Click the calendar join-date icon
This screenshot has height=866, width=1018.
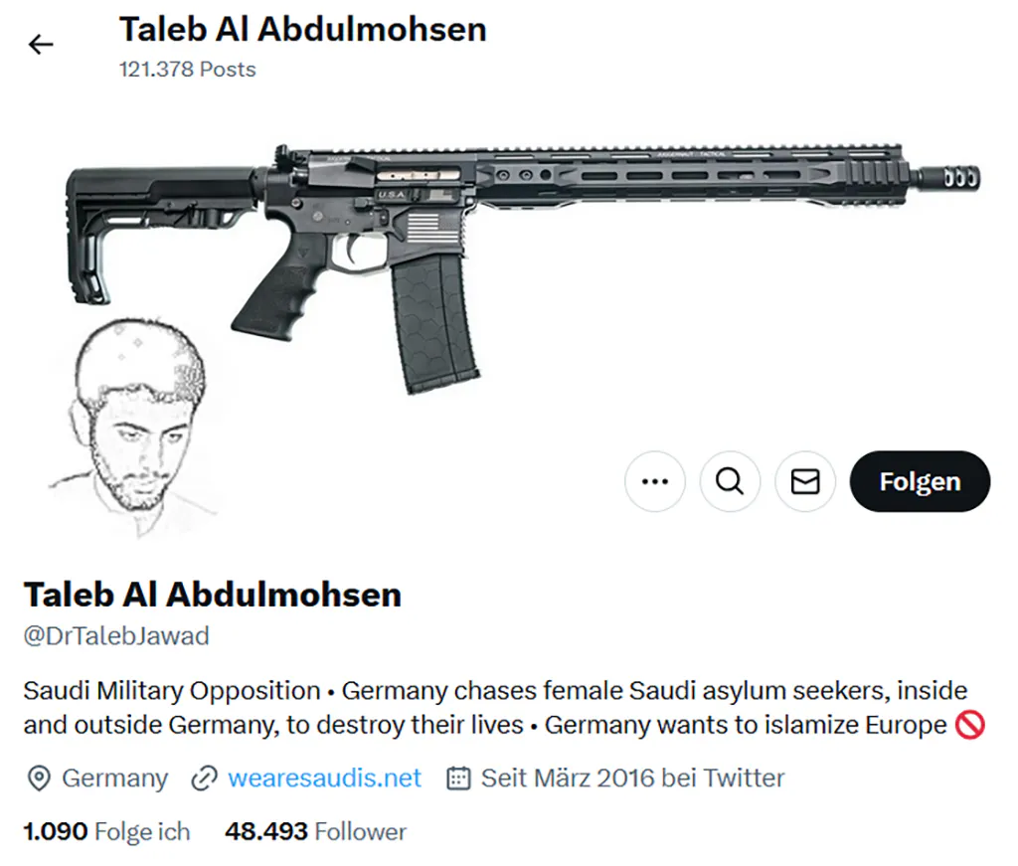(458, 778)
